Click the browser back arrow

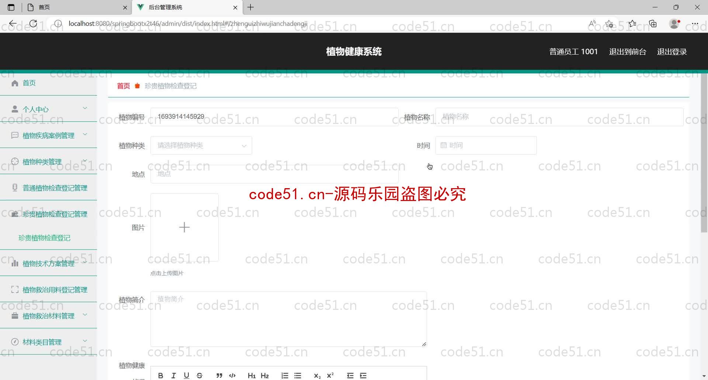click(x=13, y=24)
